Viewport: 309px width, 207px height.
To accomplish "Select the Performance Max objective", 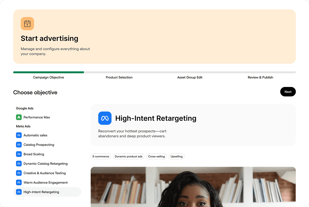I will pos(47,117).
